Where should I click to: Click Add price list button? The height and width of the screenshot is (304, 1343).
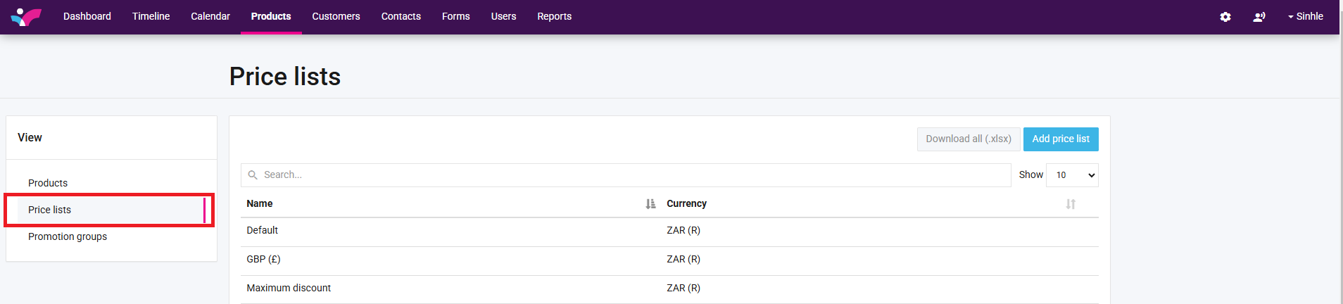(1060, 139)
